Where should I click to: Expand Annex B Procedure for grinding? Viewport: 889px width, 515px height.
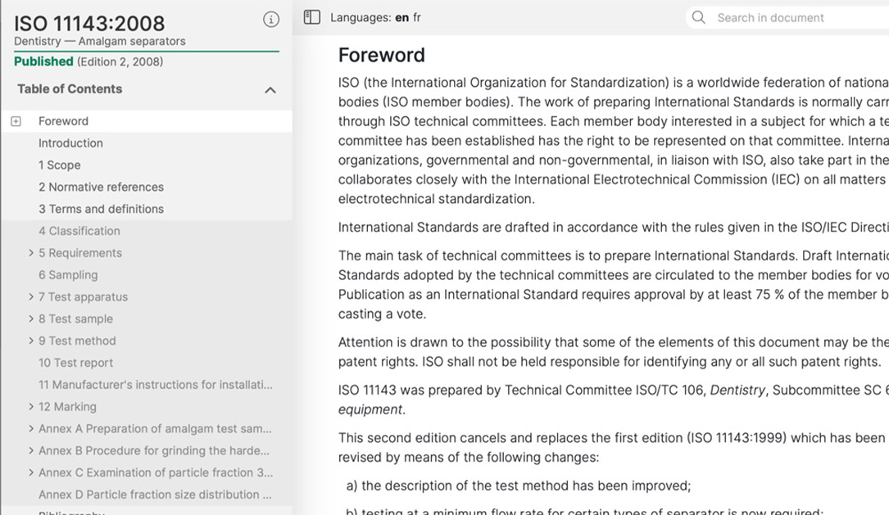30,450
